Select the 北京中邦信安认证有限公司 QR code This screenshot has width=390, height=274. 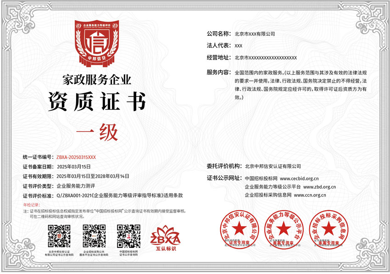point(59,236)
